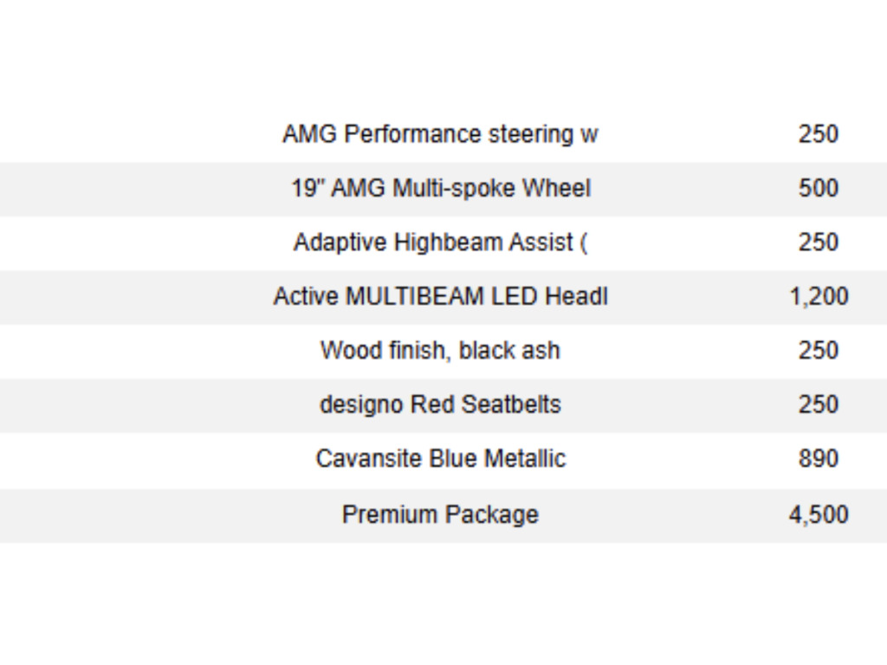Screen dimensions: 887x665
Task: Click the 250 price beside Adaptive Highbeam Assist
Action: tap(818, 242)
